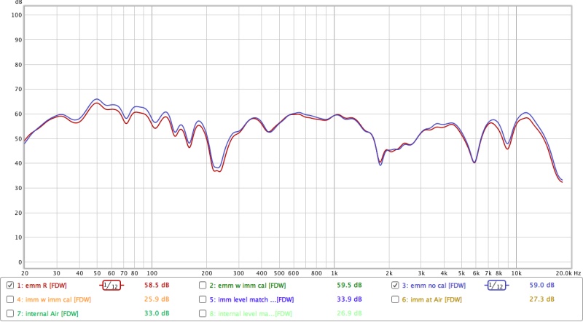Enable the '2: emm w imm cal' trace checkbox

(203, 286)
